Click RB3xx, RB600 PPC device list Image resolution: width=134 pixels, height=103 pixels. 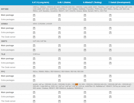(x=58, y=72)
